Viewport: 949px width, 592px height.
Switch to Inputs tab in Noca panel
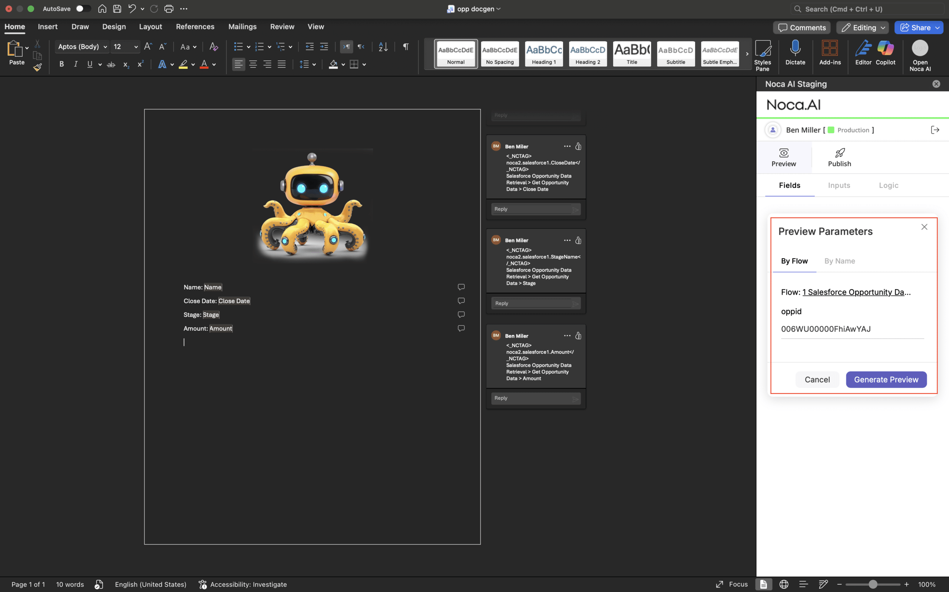click(x=839, y=185)
